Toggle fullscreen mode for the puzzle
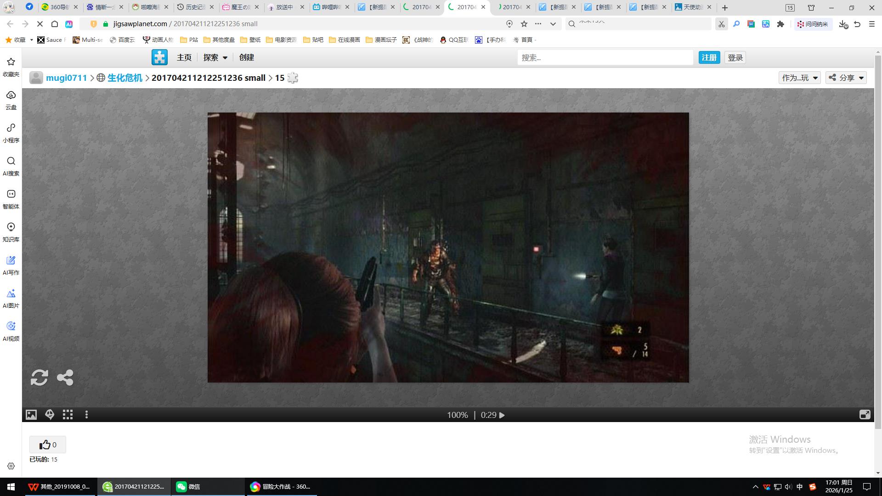Image resolution: width=882 pixels, height=496 pixels. [x=865, y=415]
